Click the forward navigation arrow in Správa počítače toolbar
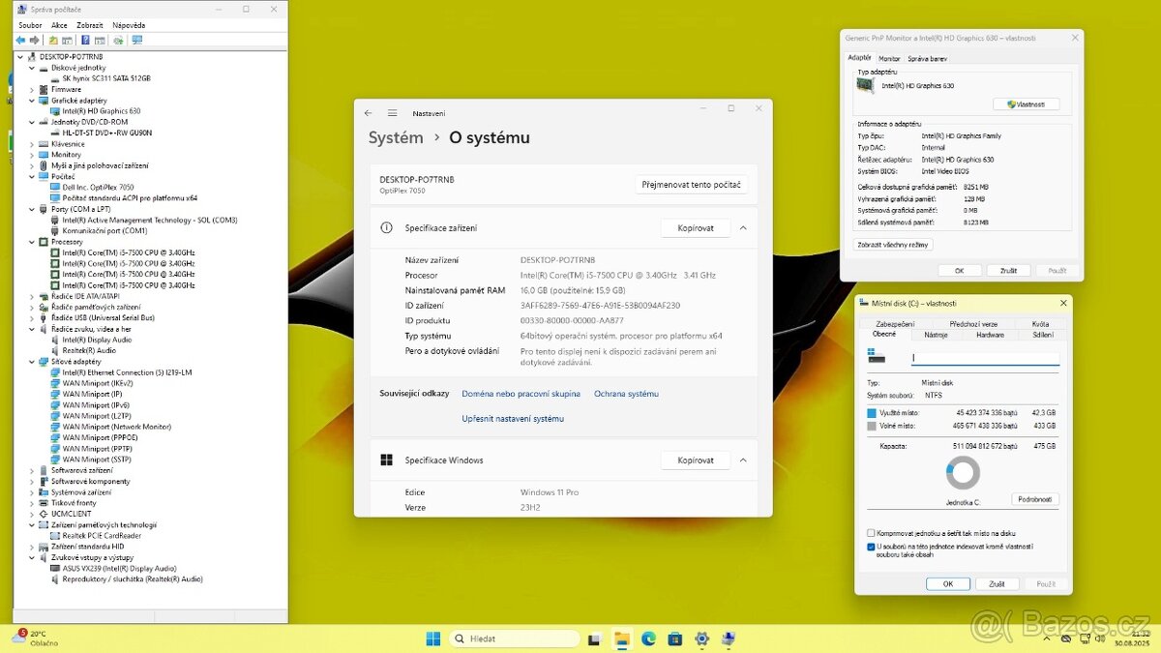Image resolution: width=1161 pixels, height=653 pixels. 33,40
